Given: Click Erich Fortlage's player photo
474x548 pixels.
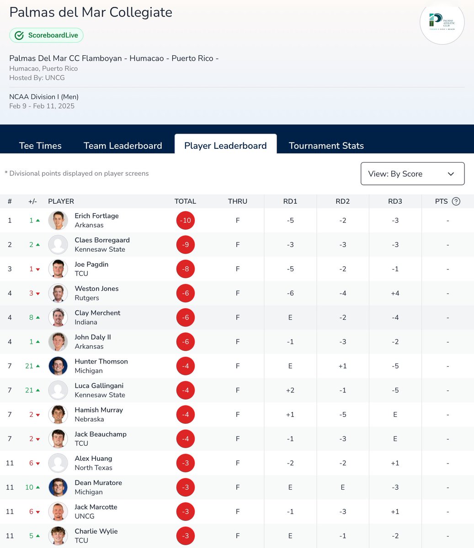Looking at the screenshot, I should [58, 221].
